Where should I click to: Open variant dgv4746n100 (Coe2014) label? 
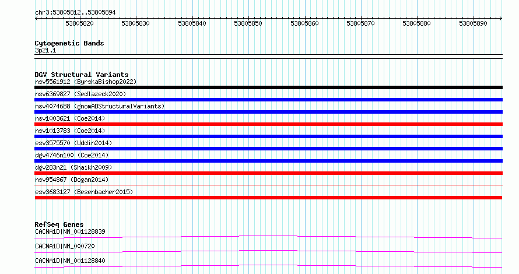(72, 155)
